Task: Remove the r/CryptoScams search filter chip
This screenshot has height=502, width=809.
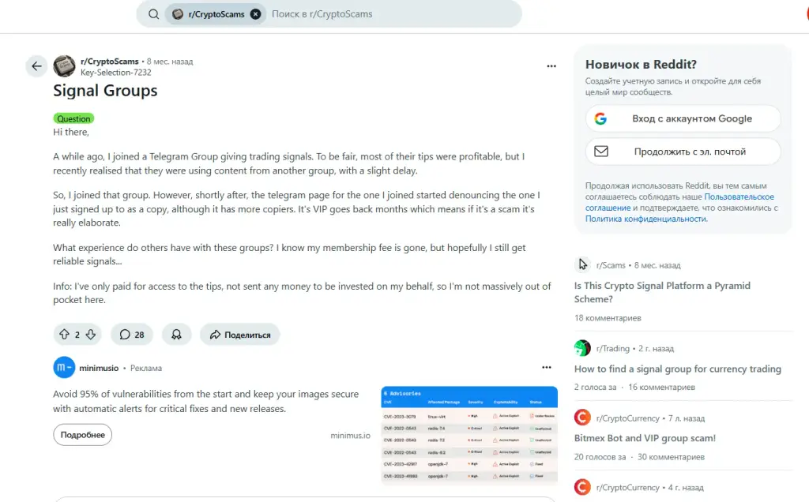Action: click(x=255, y=14)
